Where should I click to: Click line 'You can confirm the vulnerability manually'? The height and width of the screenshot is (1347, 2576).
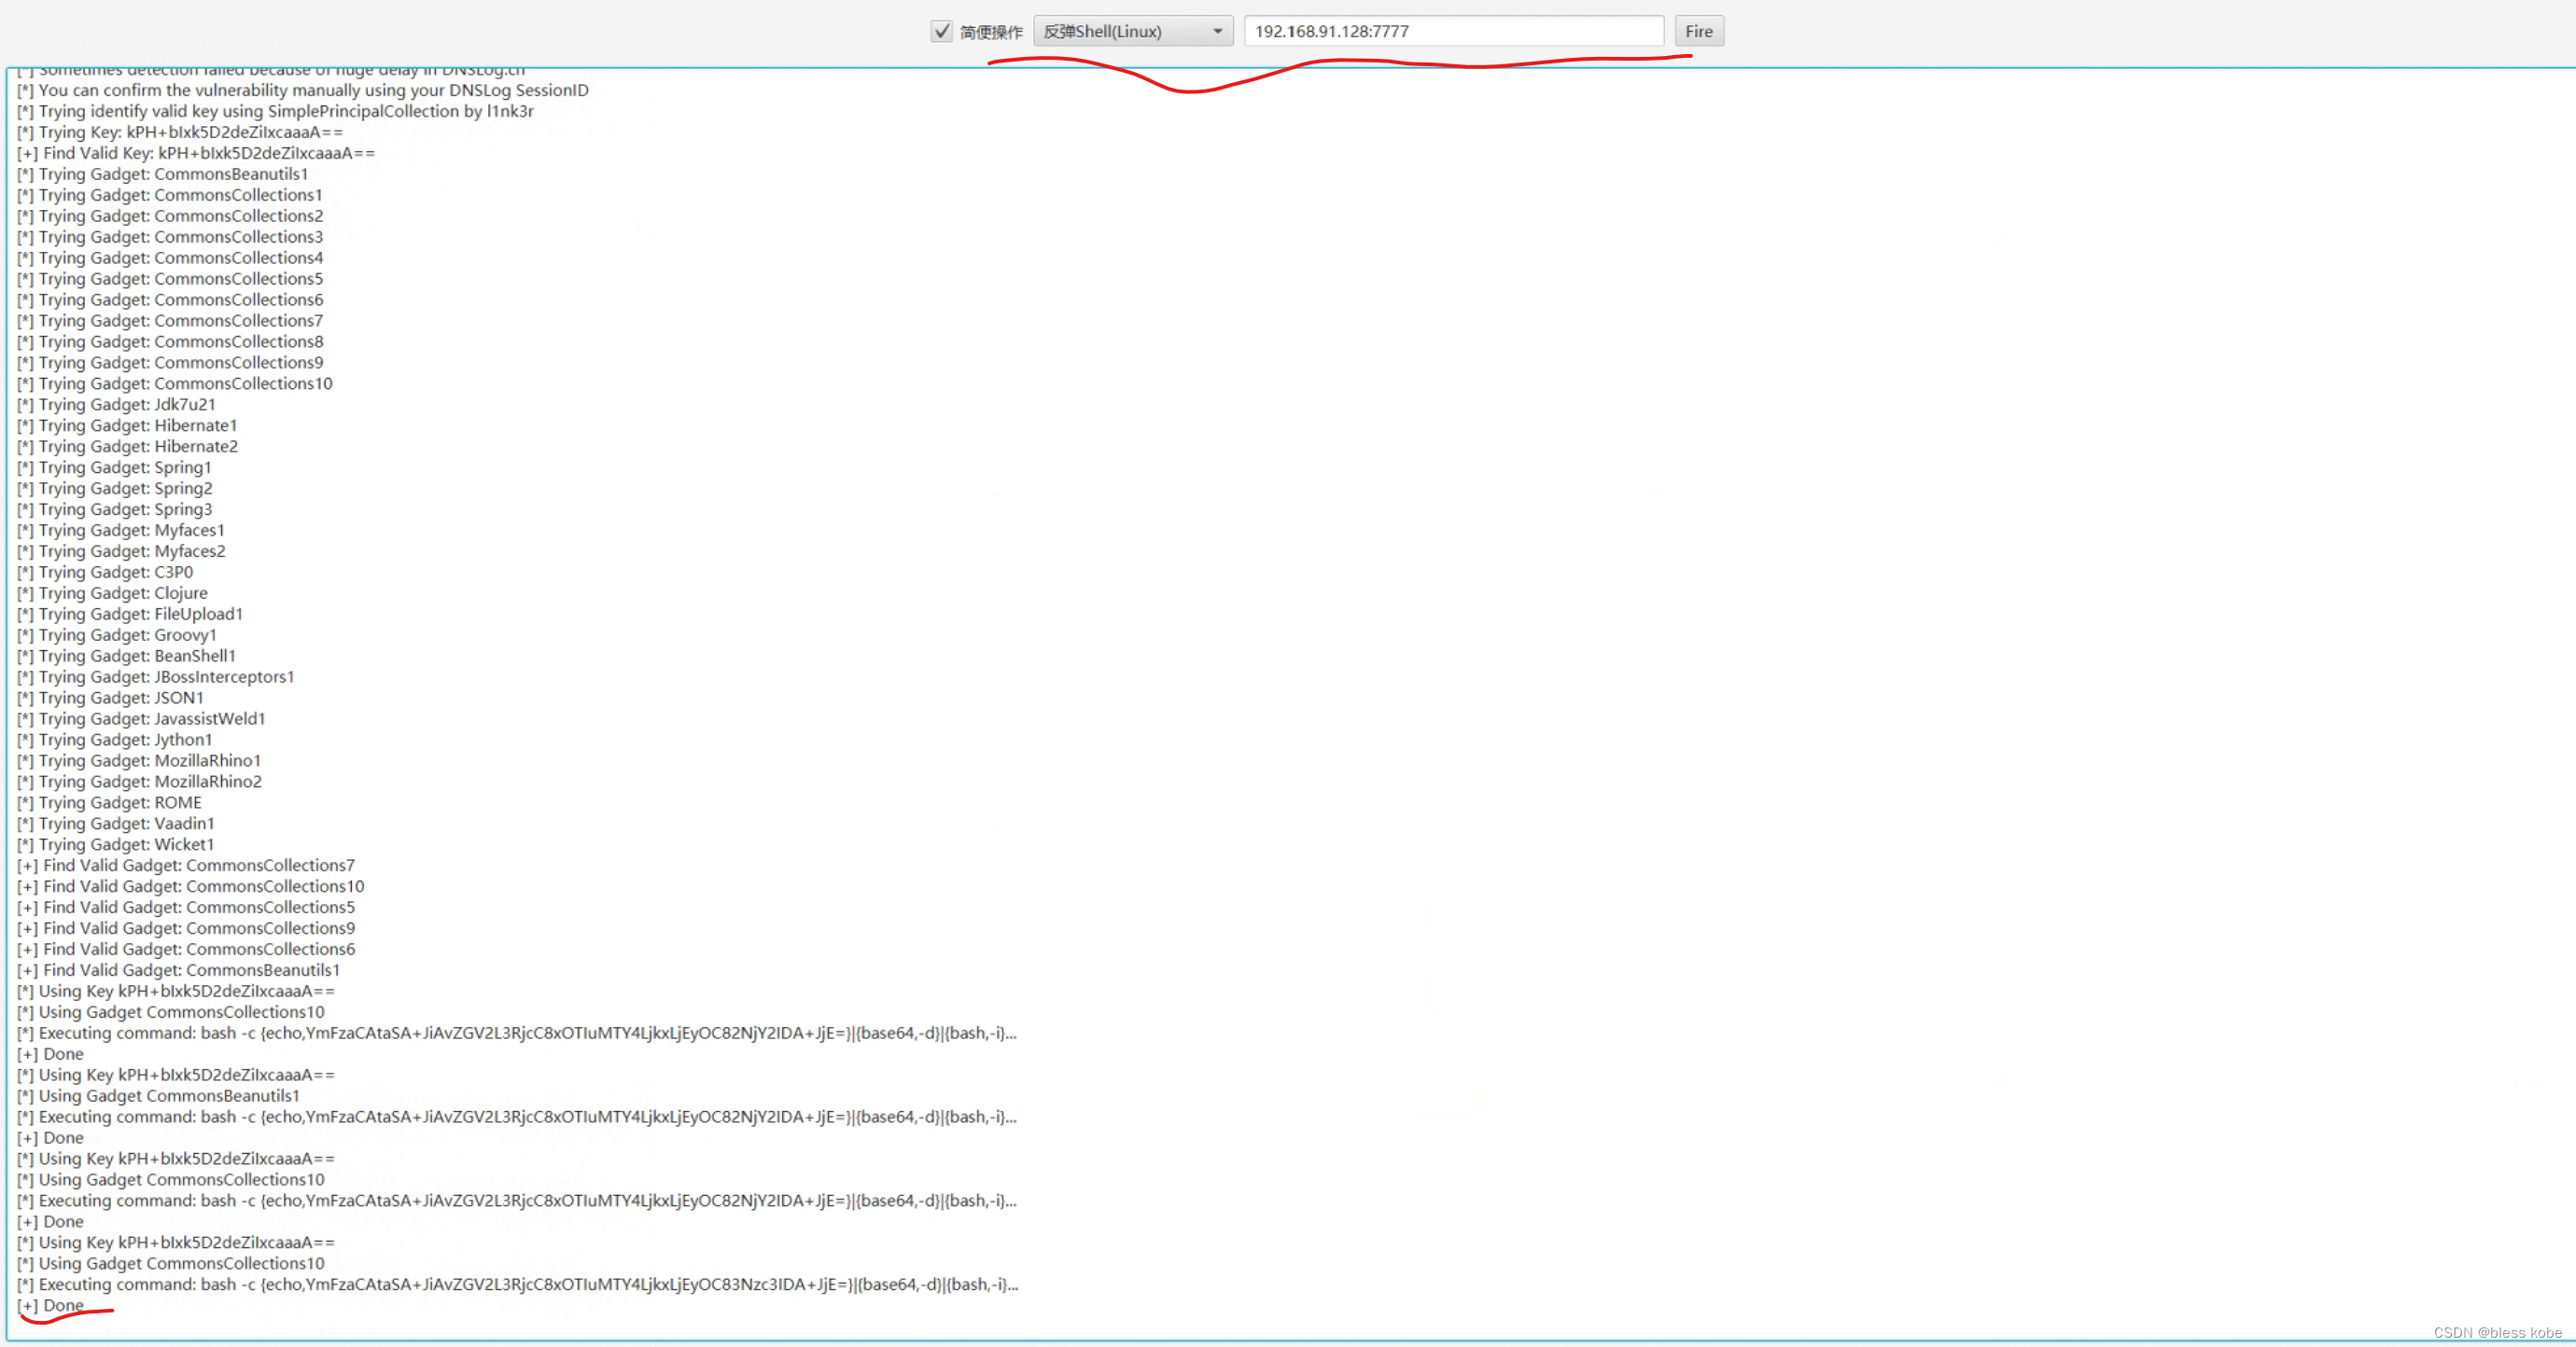tap(303, 90)
